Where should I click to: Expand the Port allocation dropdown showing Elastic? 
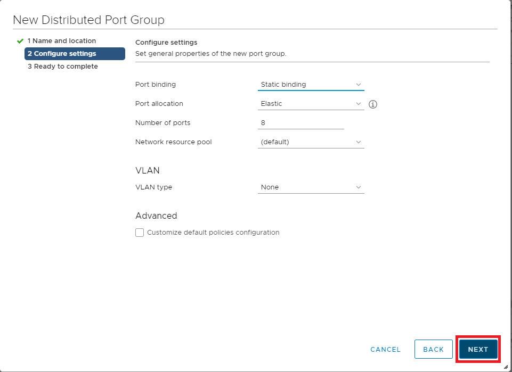coord(311,104)
